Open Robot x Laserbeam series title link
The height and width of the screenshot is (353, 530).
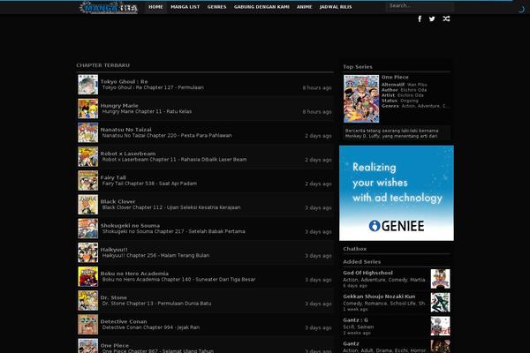(128, 154)
